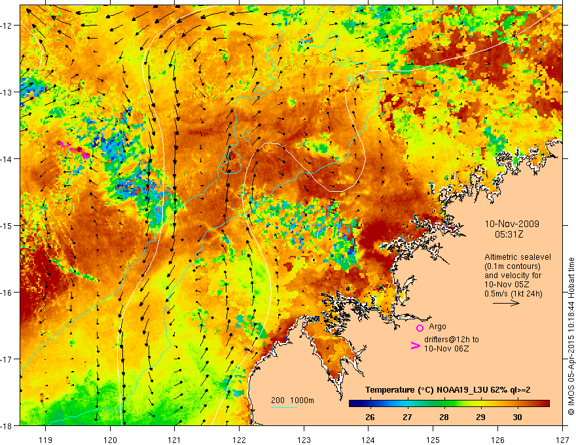Click the '(0.1m contours)' text
The width and height of the screenshot is (576, 445).
(x=513, y=266)
